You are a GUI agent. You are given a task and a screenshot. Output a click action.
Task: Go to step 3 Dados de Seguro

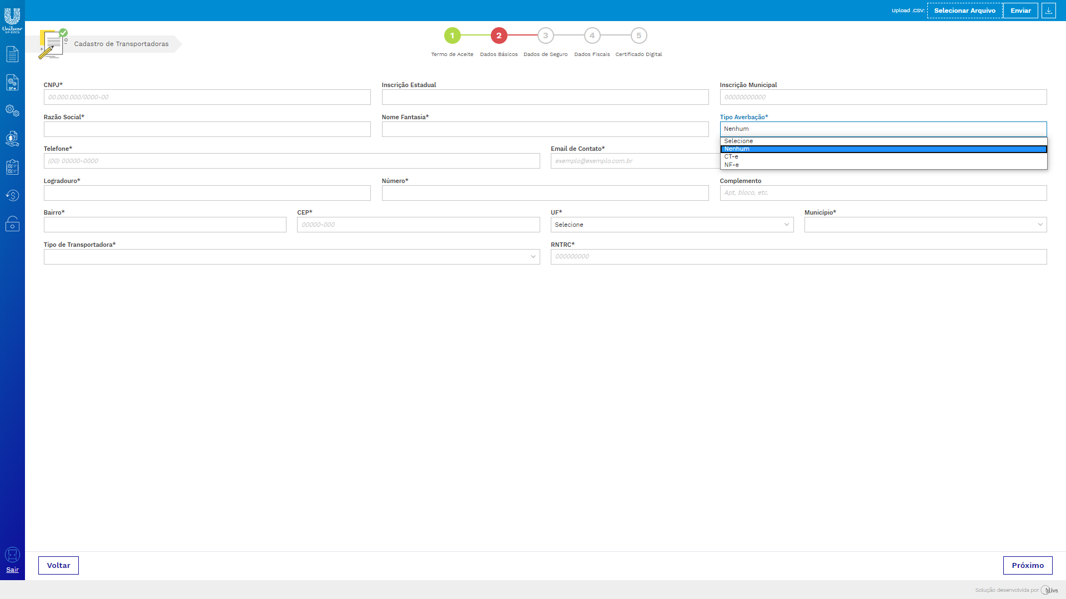click(x=545, y=36)
